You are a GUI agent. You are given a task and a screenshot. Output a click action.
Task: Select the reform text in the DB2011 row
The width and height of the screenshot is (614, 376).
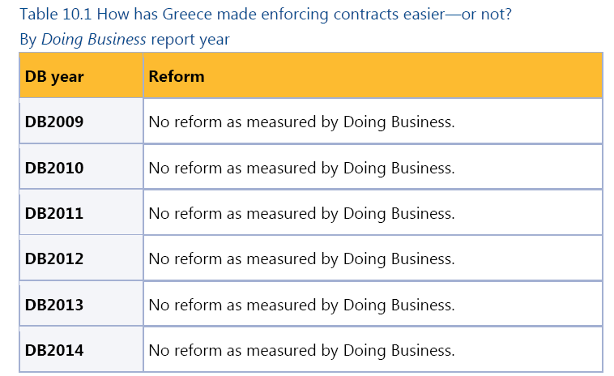click(301, 214)
